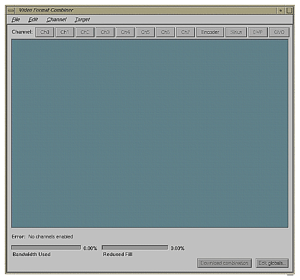
Task: Click the Ch2 channel button
Action: coord(85,32)
